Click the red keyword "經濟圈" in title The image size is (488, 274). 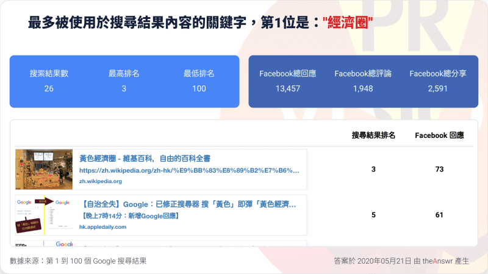click(348, 23)
